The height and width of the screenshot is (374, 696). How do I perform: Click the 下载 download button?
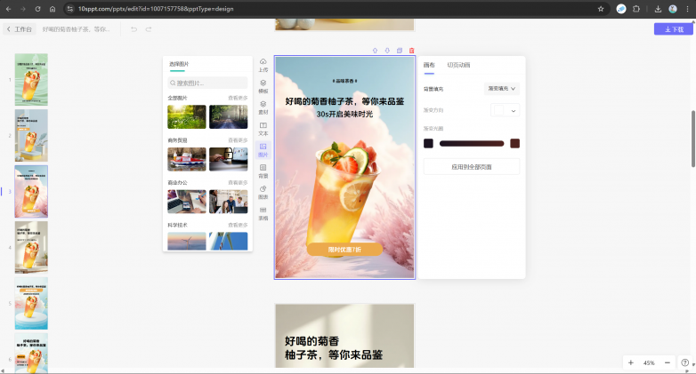pyautogui.click(x=674, y=29)
